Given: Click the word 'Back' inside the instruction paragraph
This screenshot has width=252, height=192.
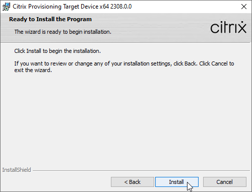Looking at the screenshot, I should point(190,63).
